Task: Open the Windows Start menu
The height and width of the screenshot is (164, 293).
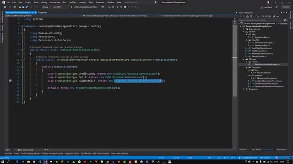Action: (3, 162)
